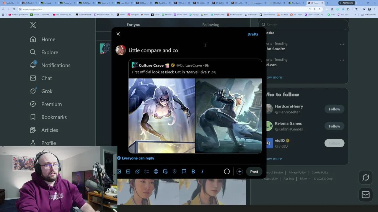Screen dimensions: 378x212
Task: Switch to Following tab
Action: (x=211, y=25)
